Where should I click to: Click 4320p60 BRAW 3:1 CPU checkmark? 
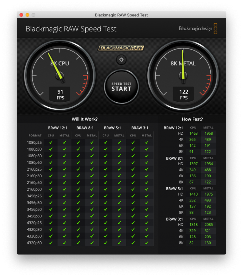pos(133,243)
